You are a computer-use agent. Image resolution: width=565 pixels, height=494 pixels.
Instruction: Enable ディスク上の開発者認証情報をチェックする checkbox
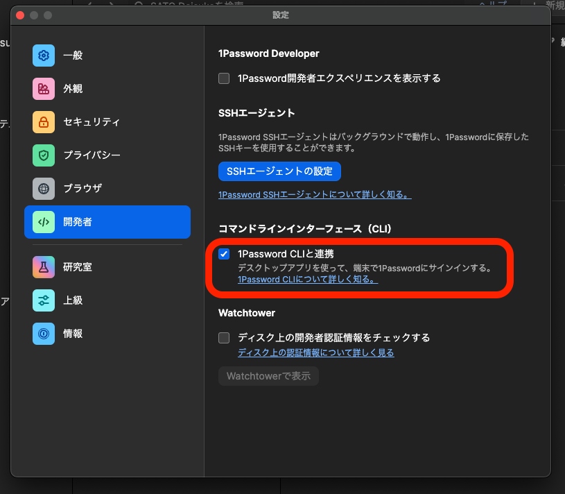(224, 338)
